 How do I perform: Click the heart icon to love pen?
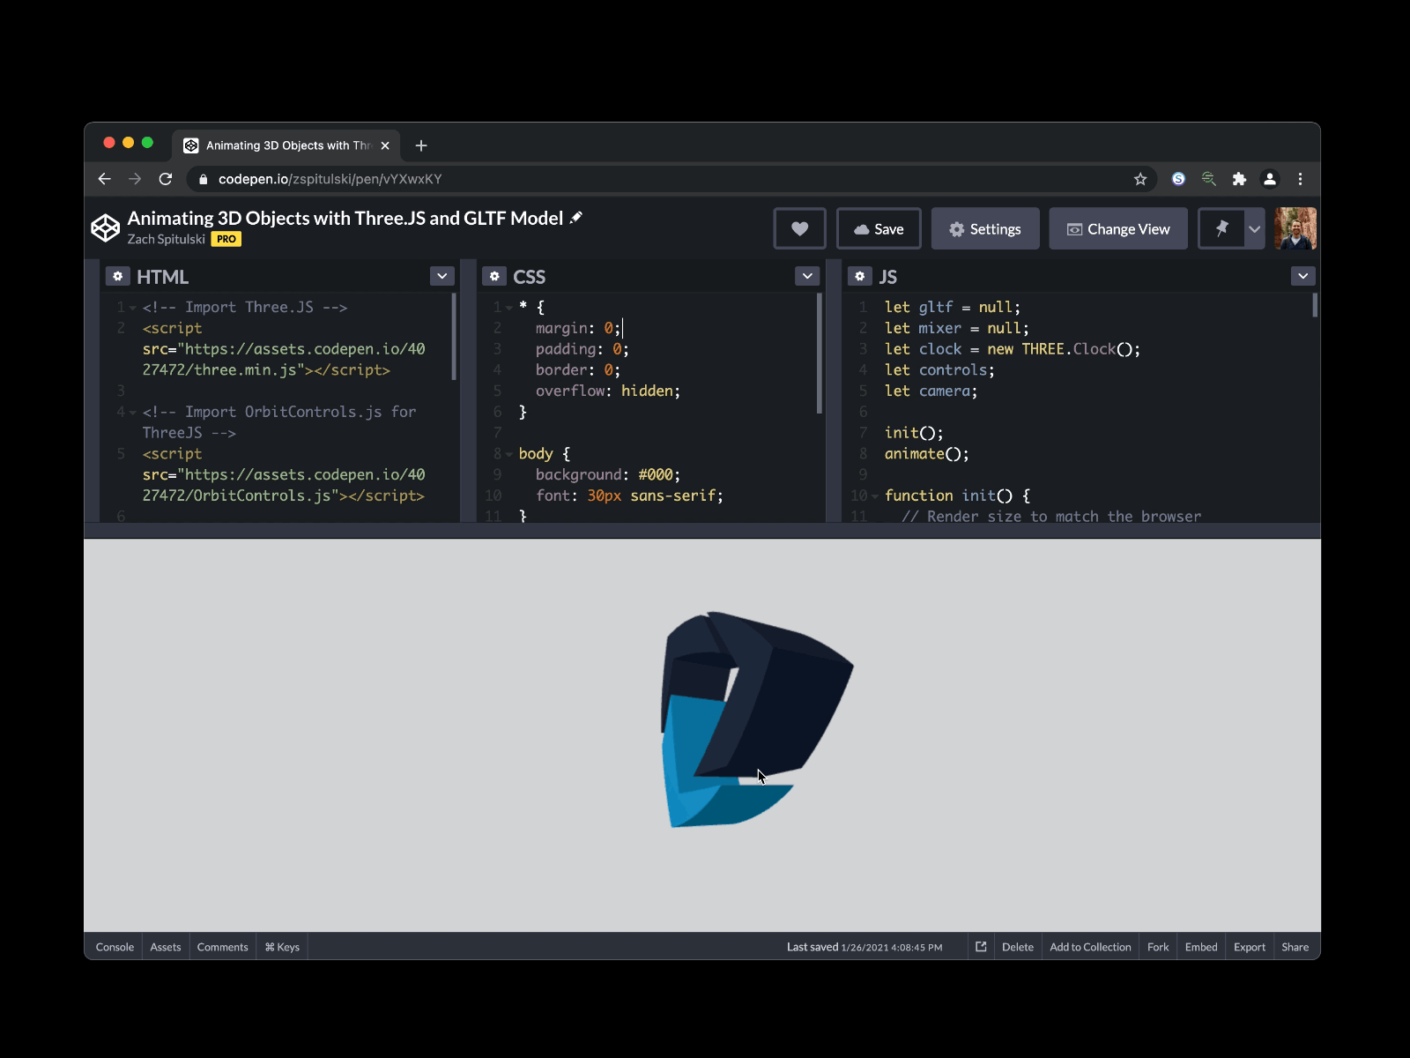799,229
